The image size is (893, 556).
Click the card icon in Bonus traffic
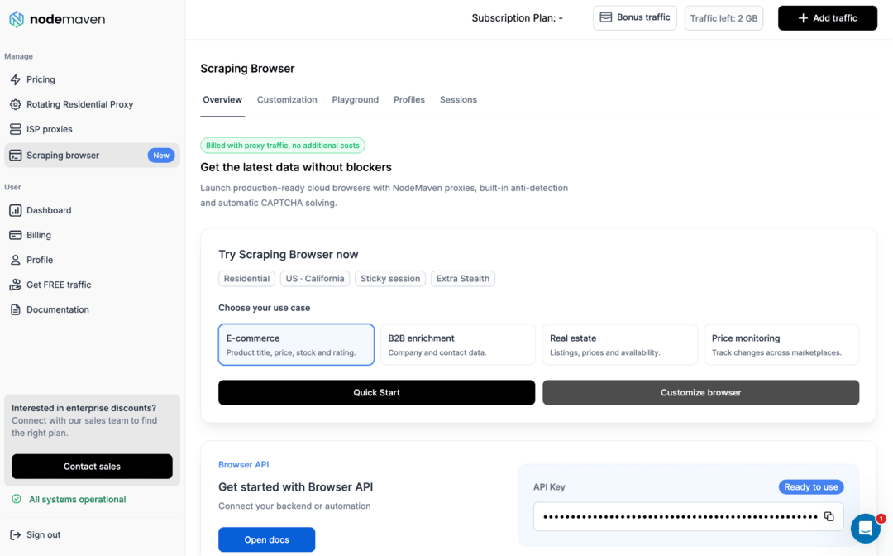(606, 17)
